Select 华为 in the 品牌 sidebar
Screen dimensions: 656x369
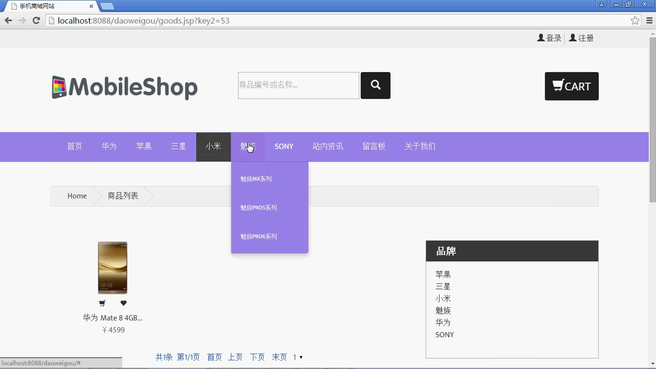tap(443, 322)
